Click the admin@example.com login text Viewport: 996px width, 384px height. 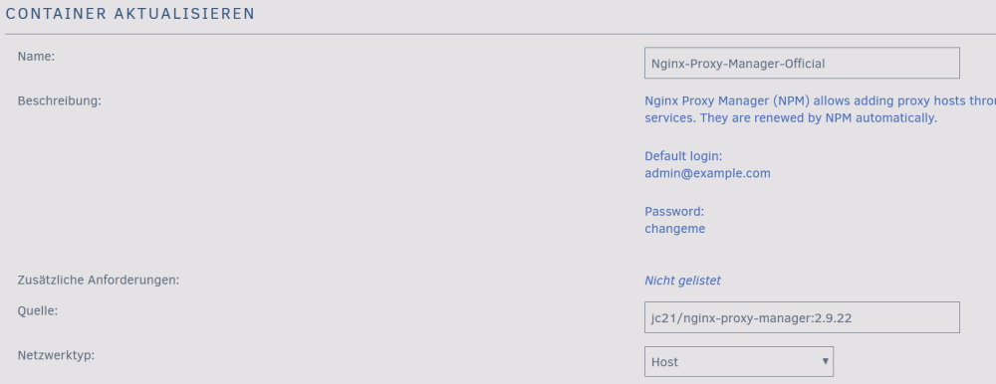point(707,173)
